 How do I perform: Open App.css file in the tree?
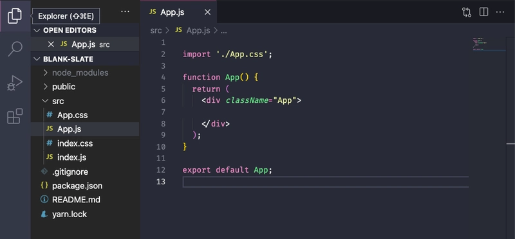(x=72, y=115)
